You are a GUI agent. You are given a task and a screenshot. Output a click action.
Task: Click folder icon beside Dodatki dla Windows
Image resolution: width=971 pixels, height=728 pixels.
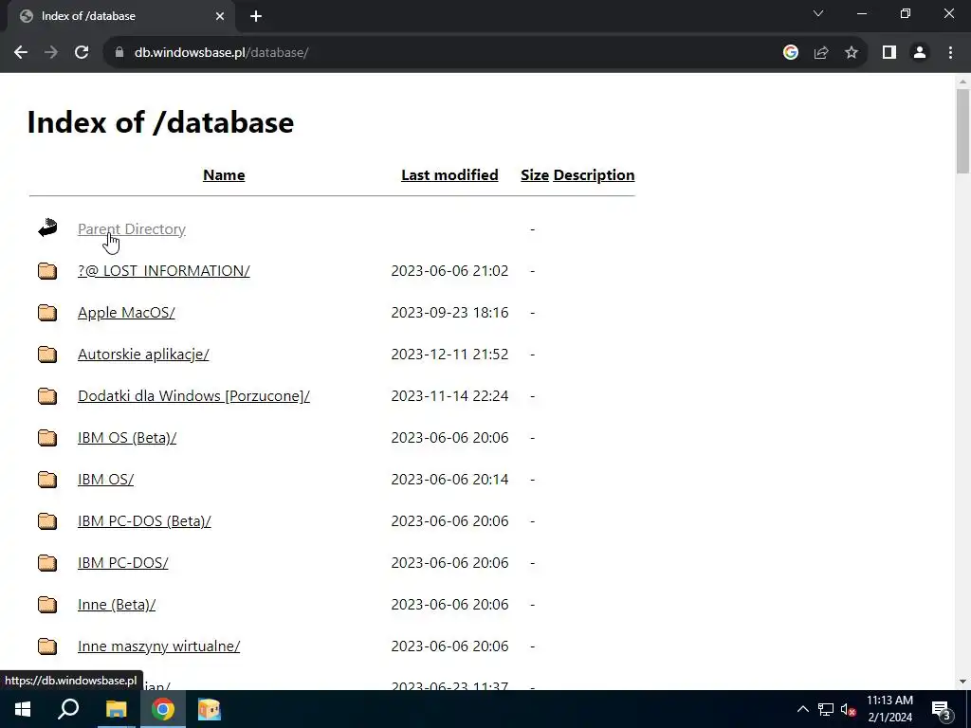(47, 395)
